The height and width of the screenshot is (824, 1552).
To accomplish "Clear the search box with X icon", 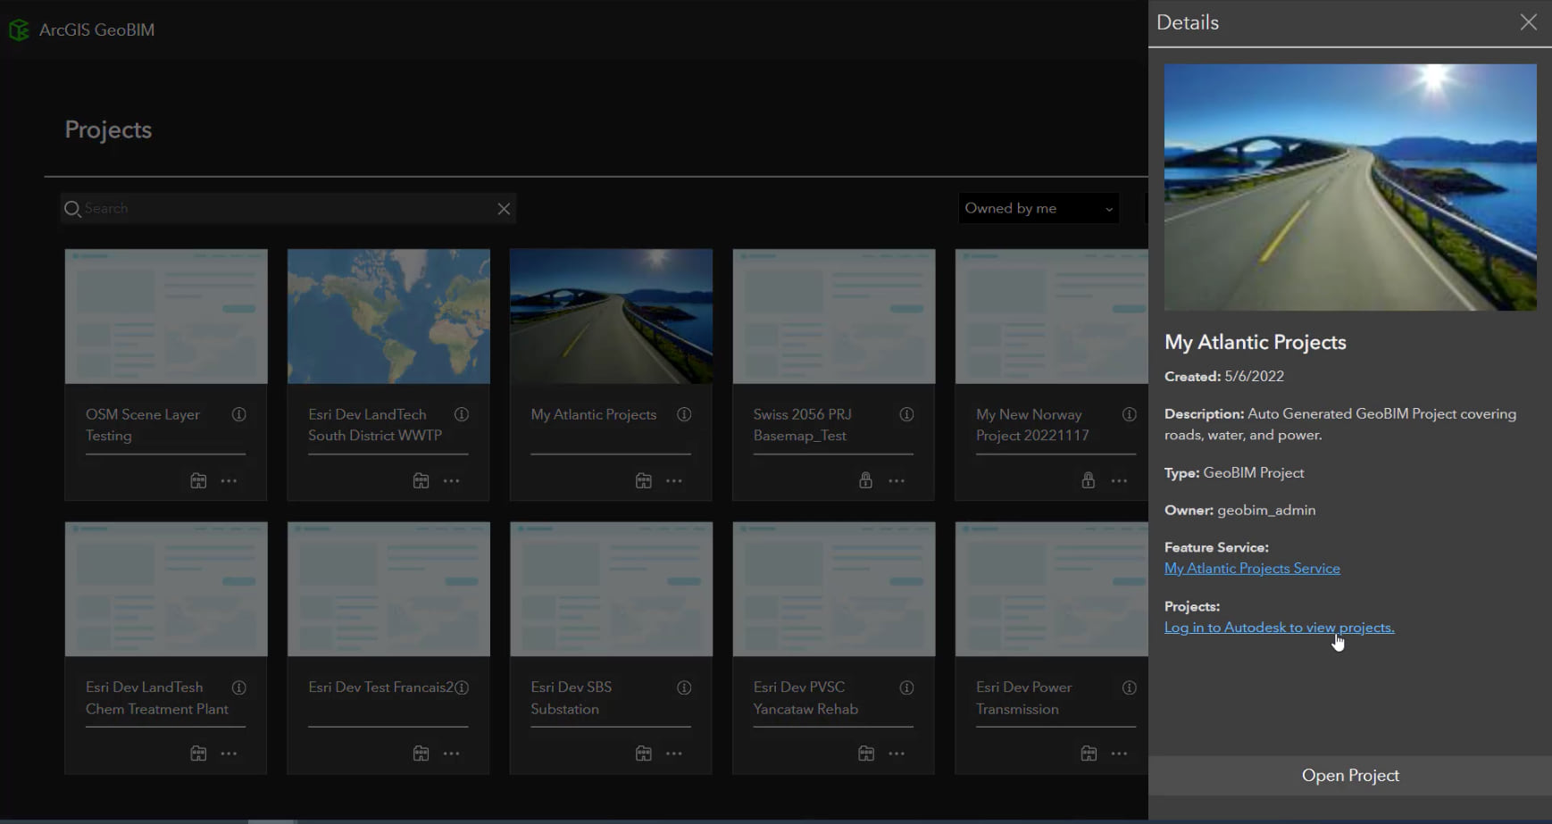I will 504,209.
